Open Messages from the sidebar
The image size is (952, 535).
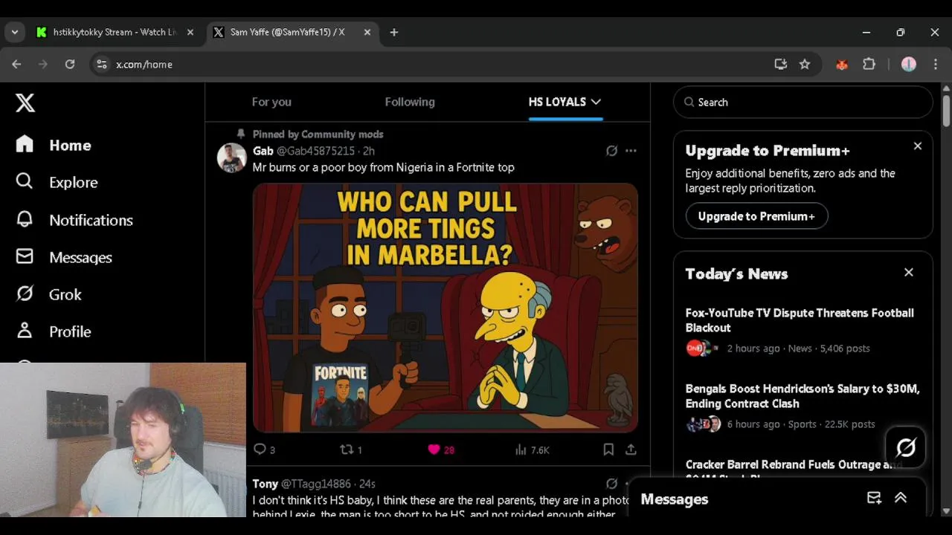[x=64, y=257]
